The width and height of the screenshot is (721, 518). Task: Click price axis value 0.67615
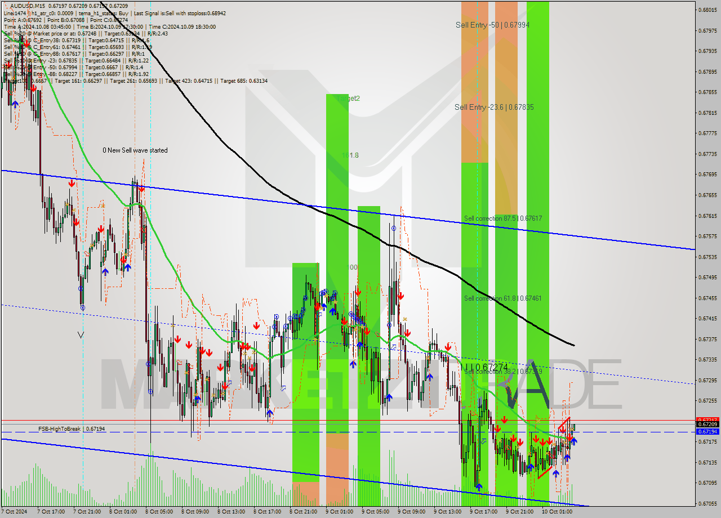tap(707, 216)
